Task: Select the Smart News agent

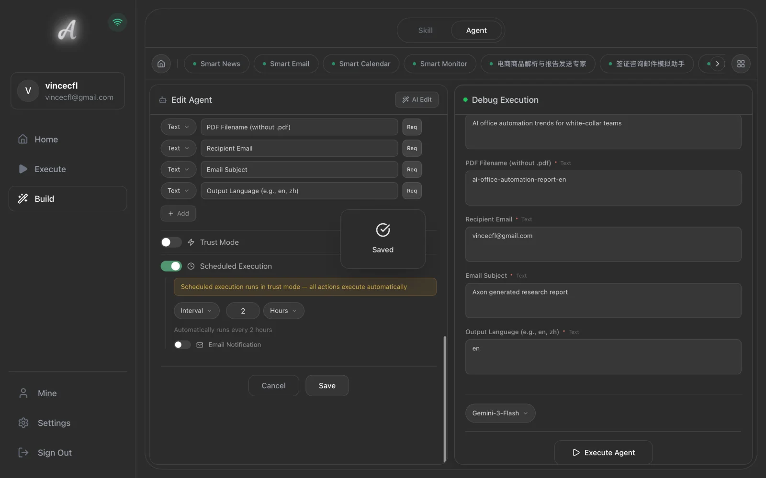Action: click(216, 64)
